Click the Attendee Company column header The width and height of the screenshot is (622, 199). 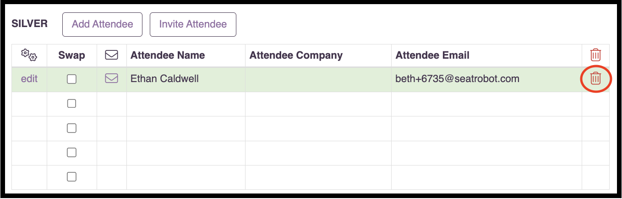[296, 55]
